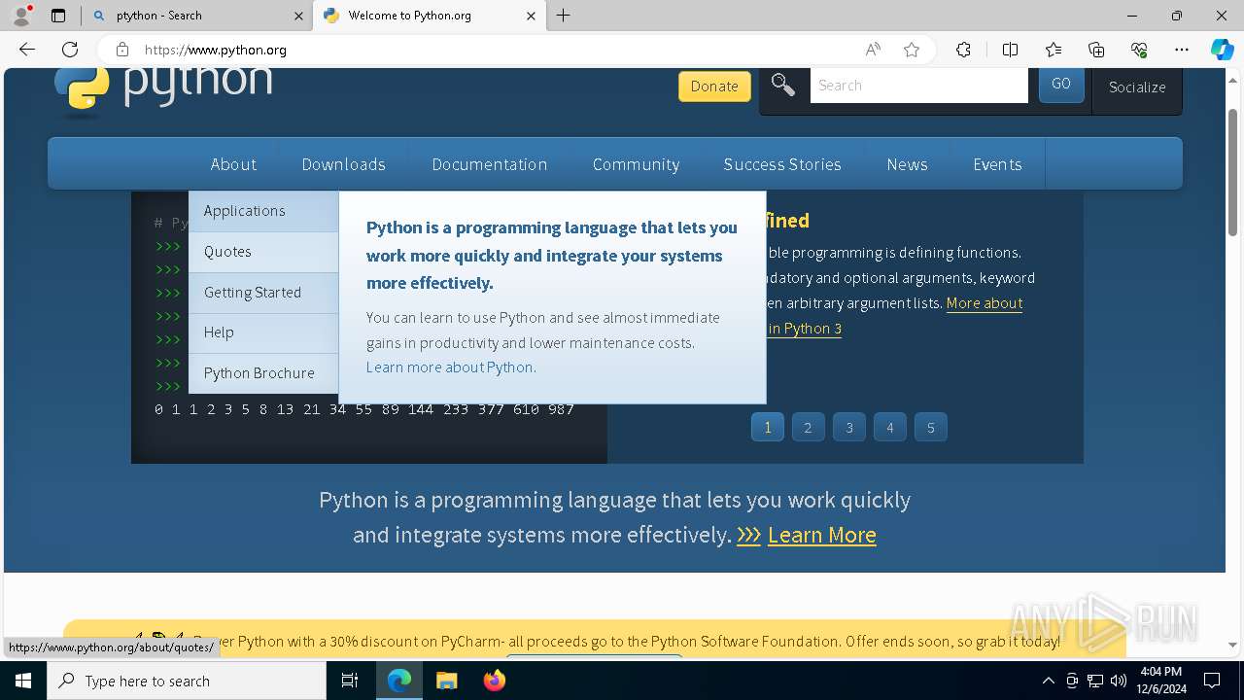Open the Extensions puzzle icon
This screenshot has width=1244, height=700.
point(963,50)
